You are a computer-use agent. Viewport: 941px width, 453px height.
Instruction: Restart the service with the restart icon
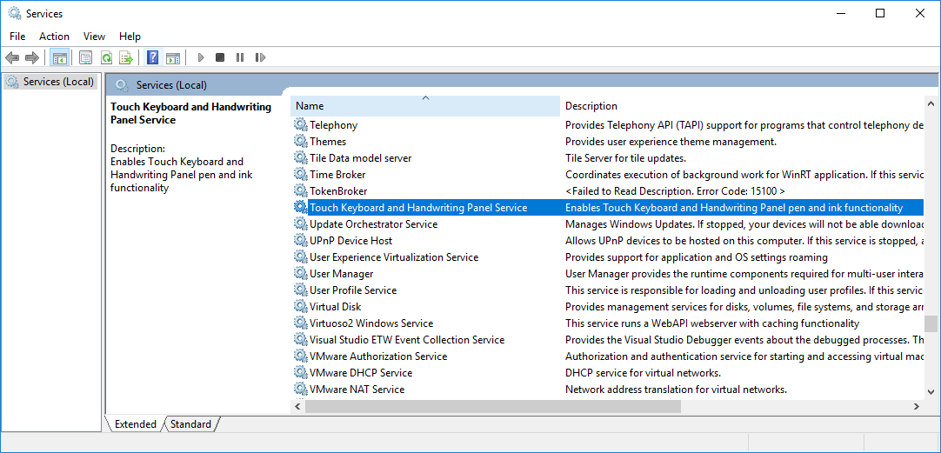tap(260, 57)
